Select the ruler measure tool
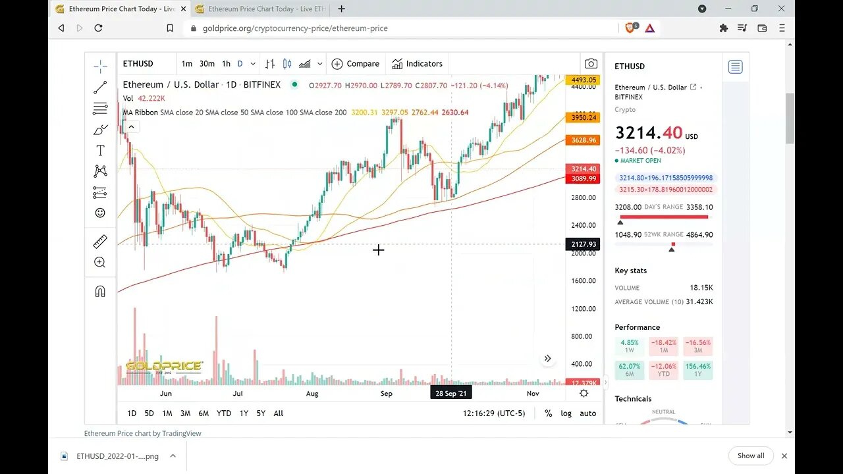 100,242
